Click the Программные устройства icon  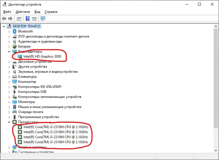point(15,117)
